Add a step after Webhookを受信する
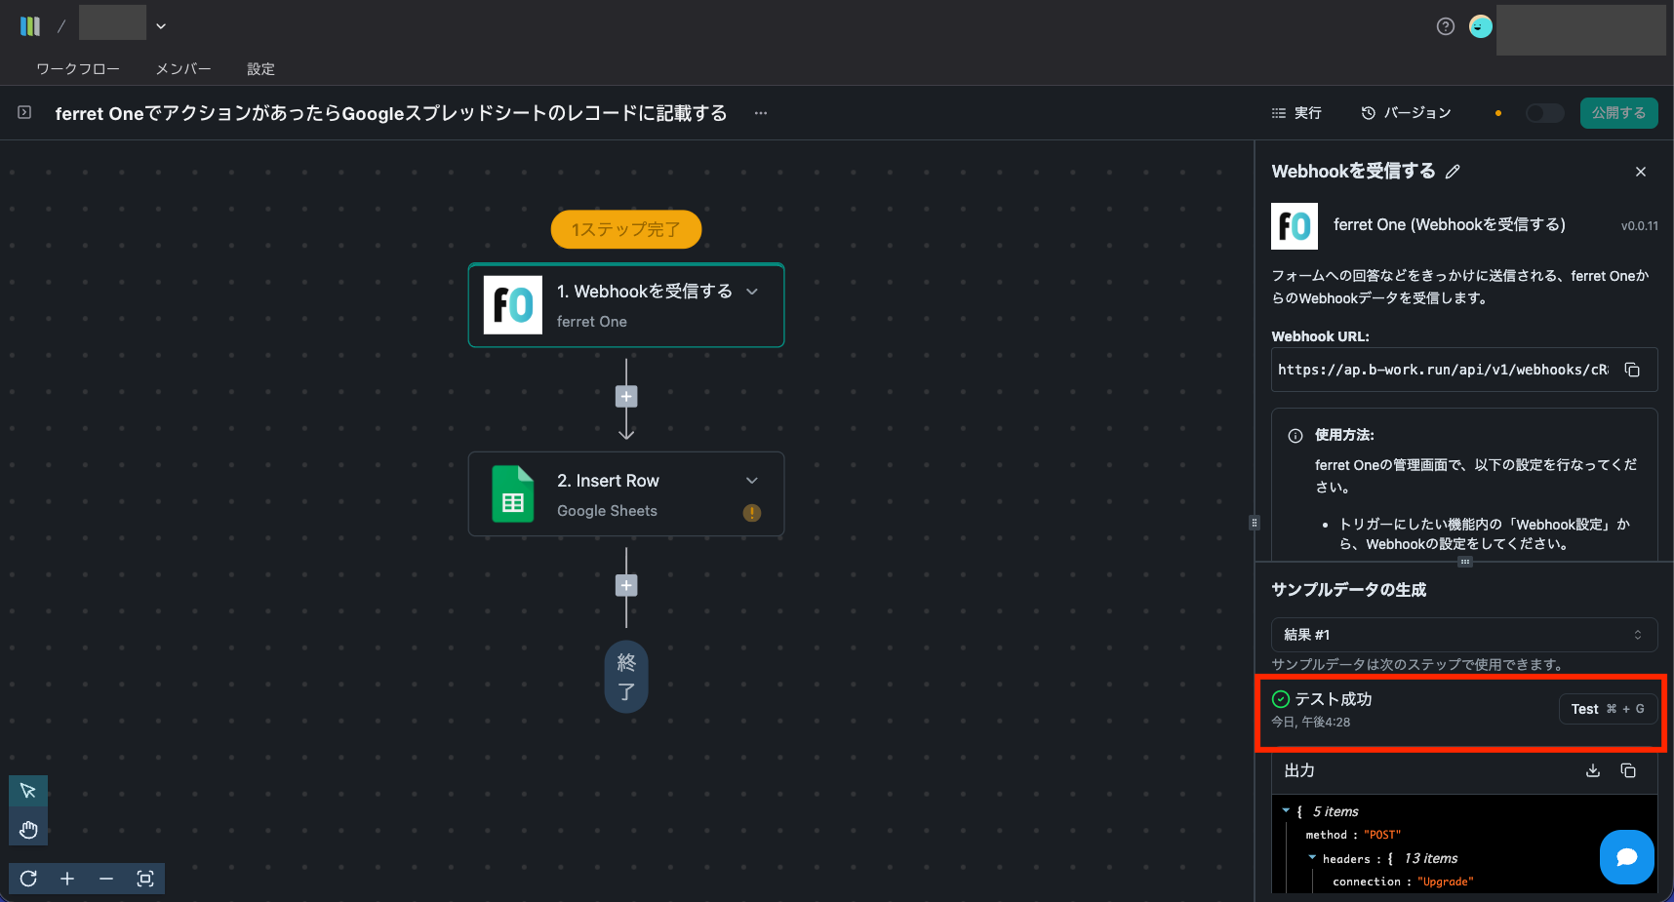Image resolution: width=1674 pixels, height=902 pixels. pyautogui.click(x=626, y=397)
